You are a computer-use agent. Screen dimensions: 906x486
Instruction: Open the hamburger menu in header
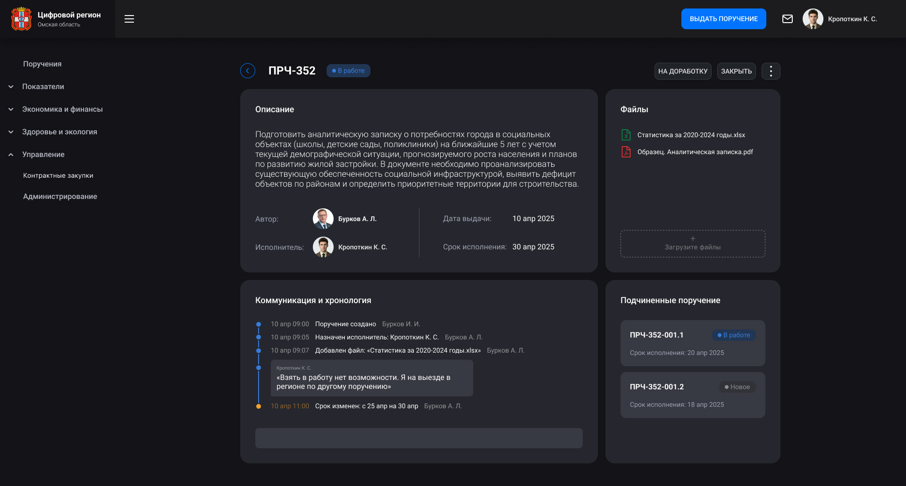point(129,19)
